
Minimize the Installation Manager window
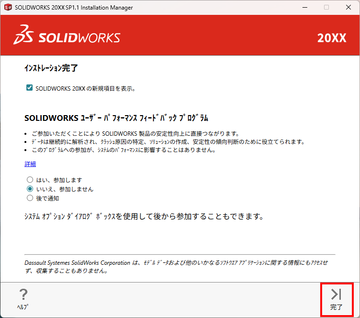(x=305, y=7)
